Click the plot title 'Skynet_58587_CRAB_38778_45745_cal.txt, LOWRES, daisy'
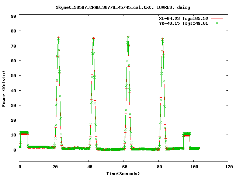Screen dimensions: 236x177 tap(123, 7)
